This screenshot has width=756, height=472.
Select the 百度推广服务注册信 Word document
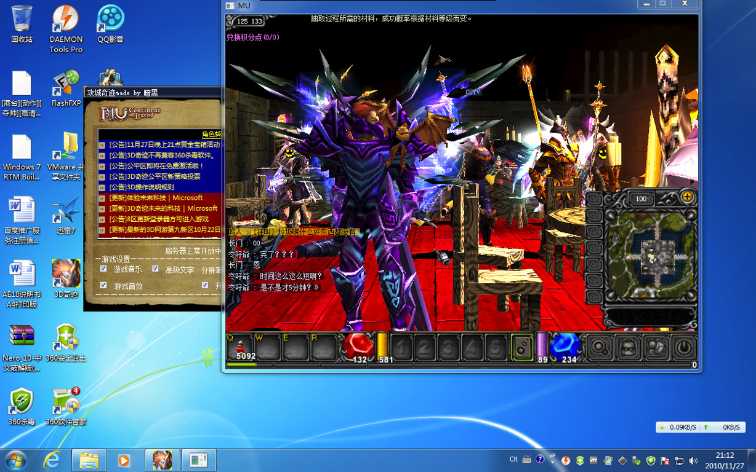22,220
